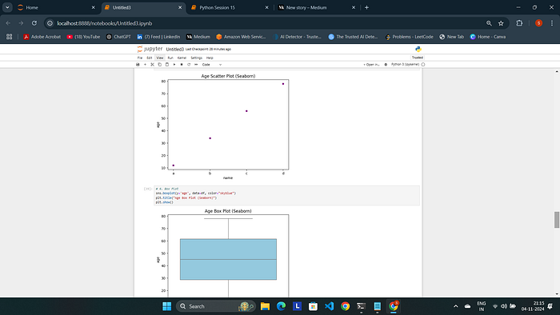
Task: Open the volume control in system tray
Action: 504,306
